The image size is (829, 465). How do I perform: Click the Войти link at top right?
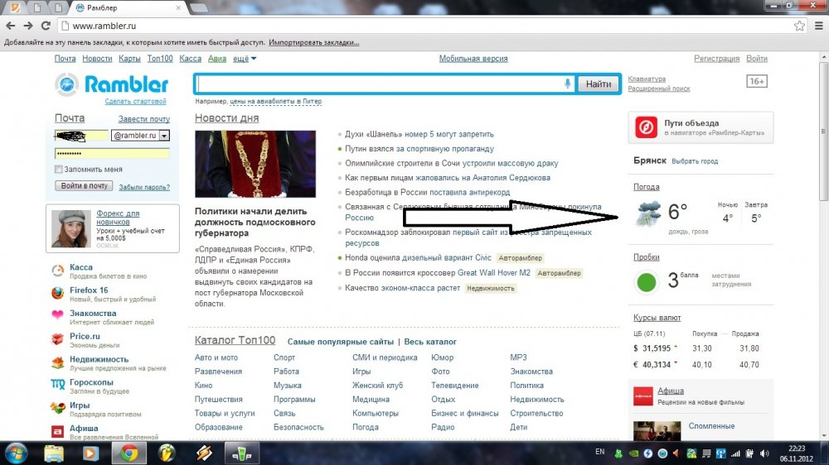[757, 59]
